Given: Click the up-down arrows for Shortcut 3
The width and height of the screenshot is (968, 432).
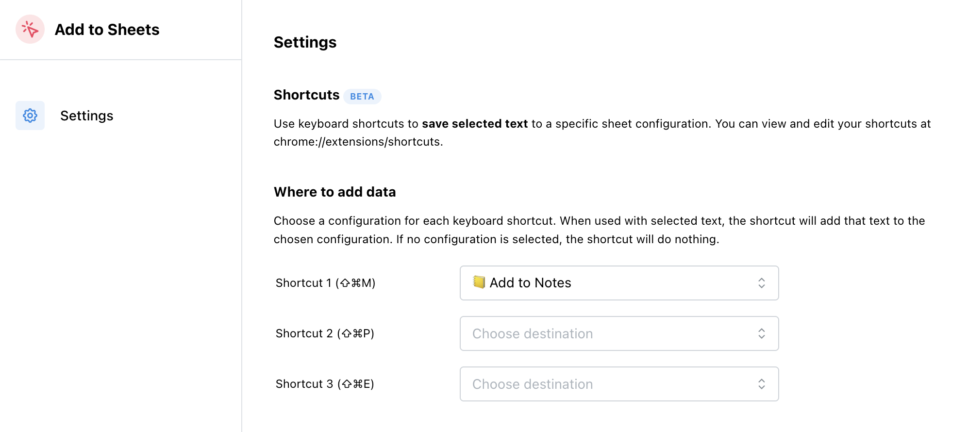Looking at the screenshot, I should [x=761, y=384].
